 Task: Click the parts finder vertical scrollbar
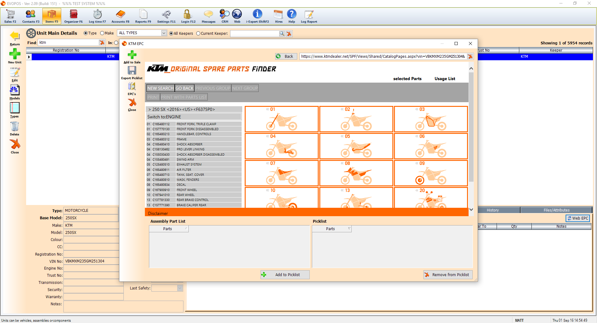tap(471, 127)
